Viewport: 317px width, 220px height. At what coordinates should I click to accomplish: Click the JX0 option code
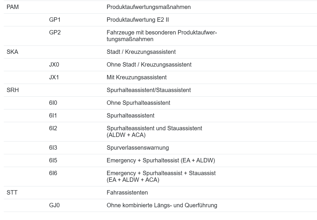54,65
